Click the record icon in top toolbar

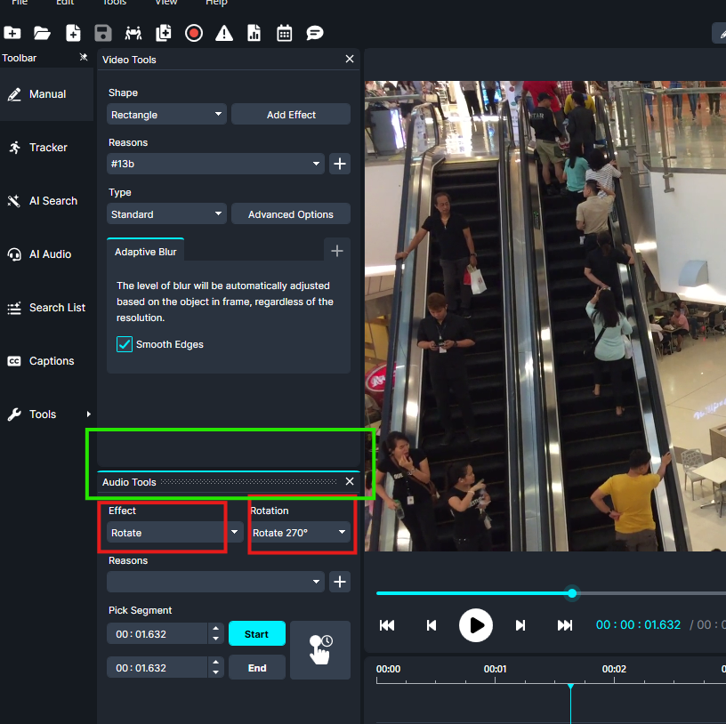[194, 33]
